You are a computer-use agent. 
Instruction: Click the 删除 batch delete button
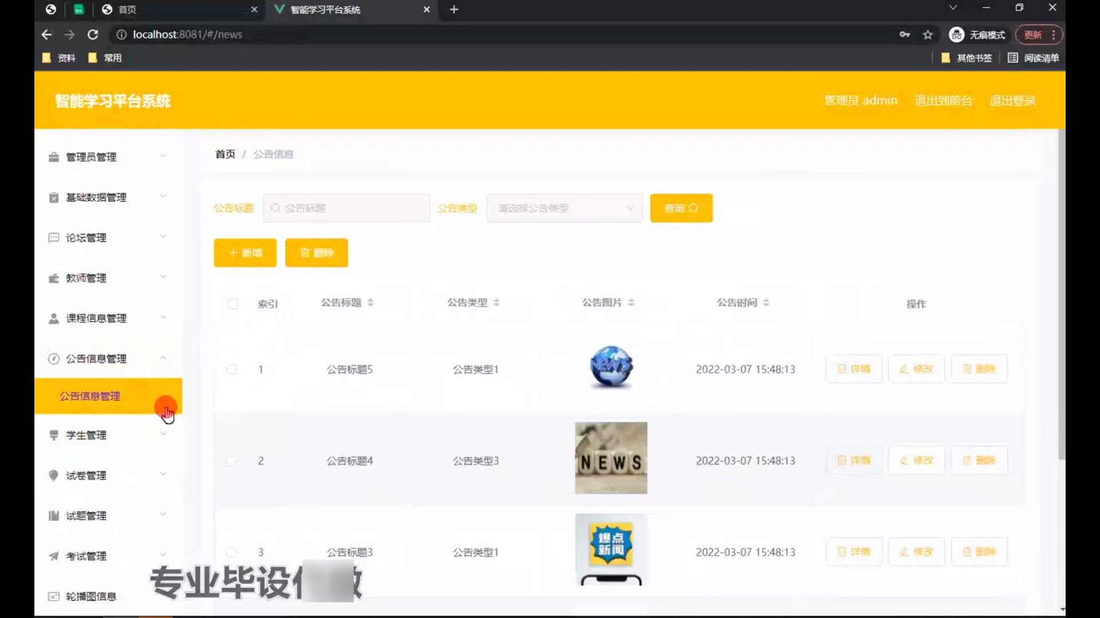tap(317, 253)
